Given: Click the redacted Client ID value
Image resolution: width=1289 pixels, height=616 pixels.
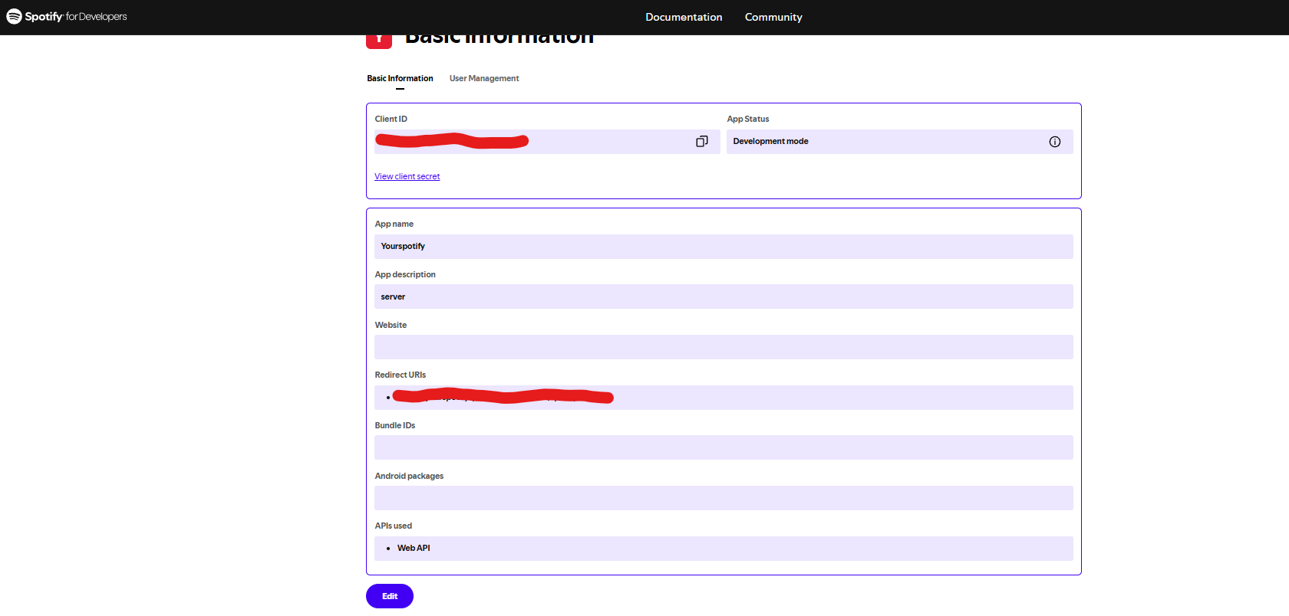Looking at the screenshot, I should point(451,141).
